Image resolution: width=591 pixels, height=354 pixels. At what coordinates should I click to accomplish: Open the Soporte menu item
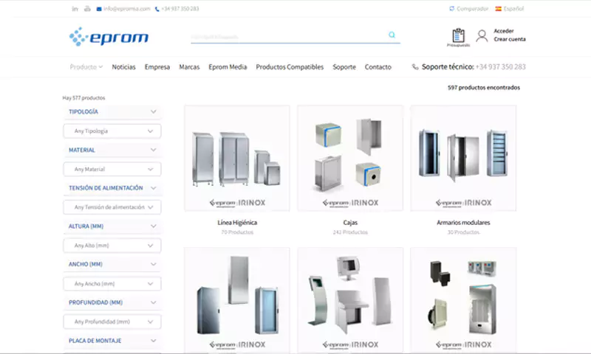click(344, 67)
